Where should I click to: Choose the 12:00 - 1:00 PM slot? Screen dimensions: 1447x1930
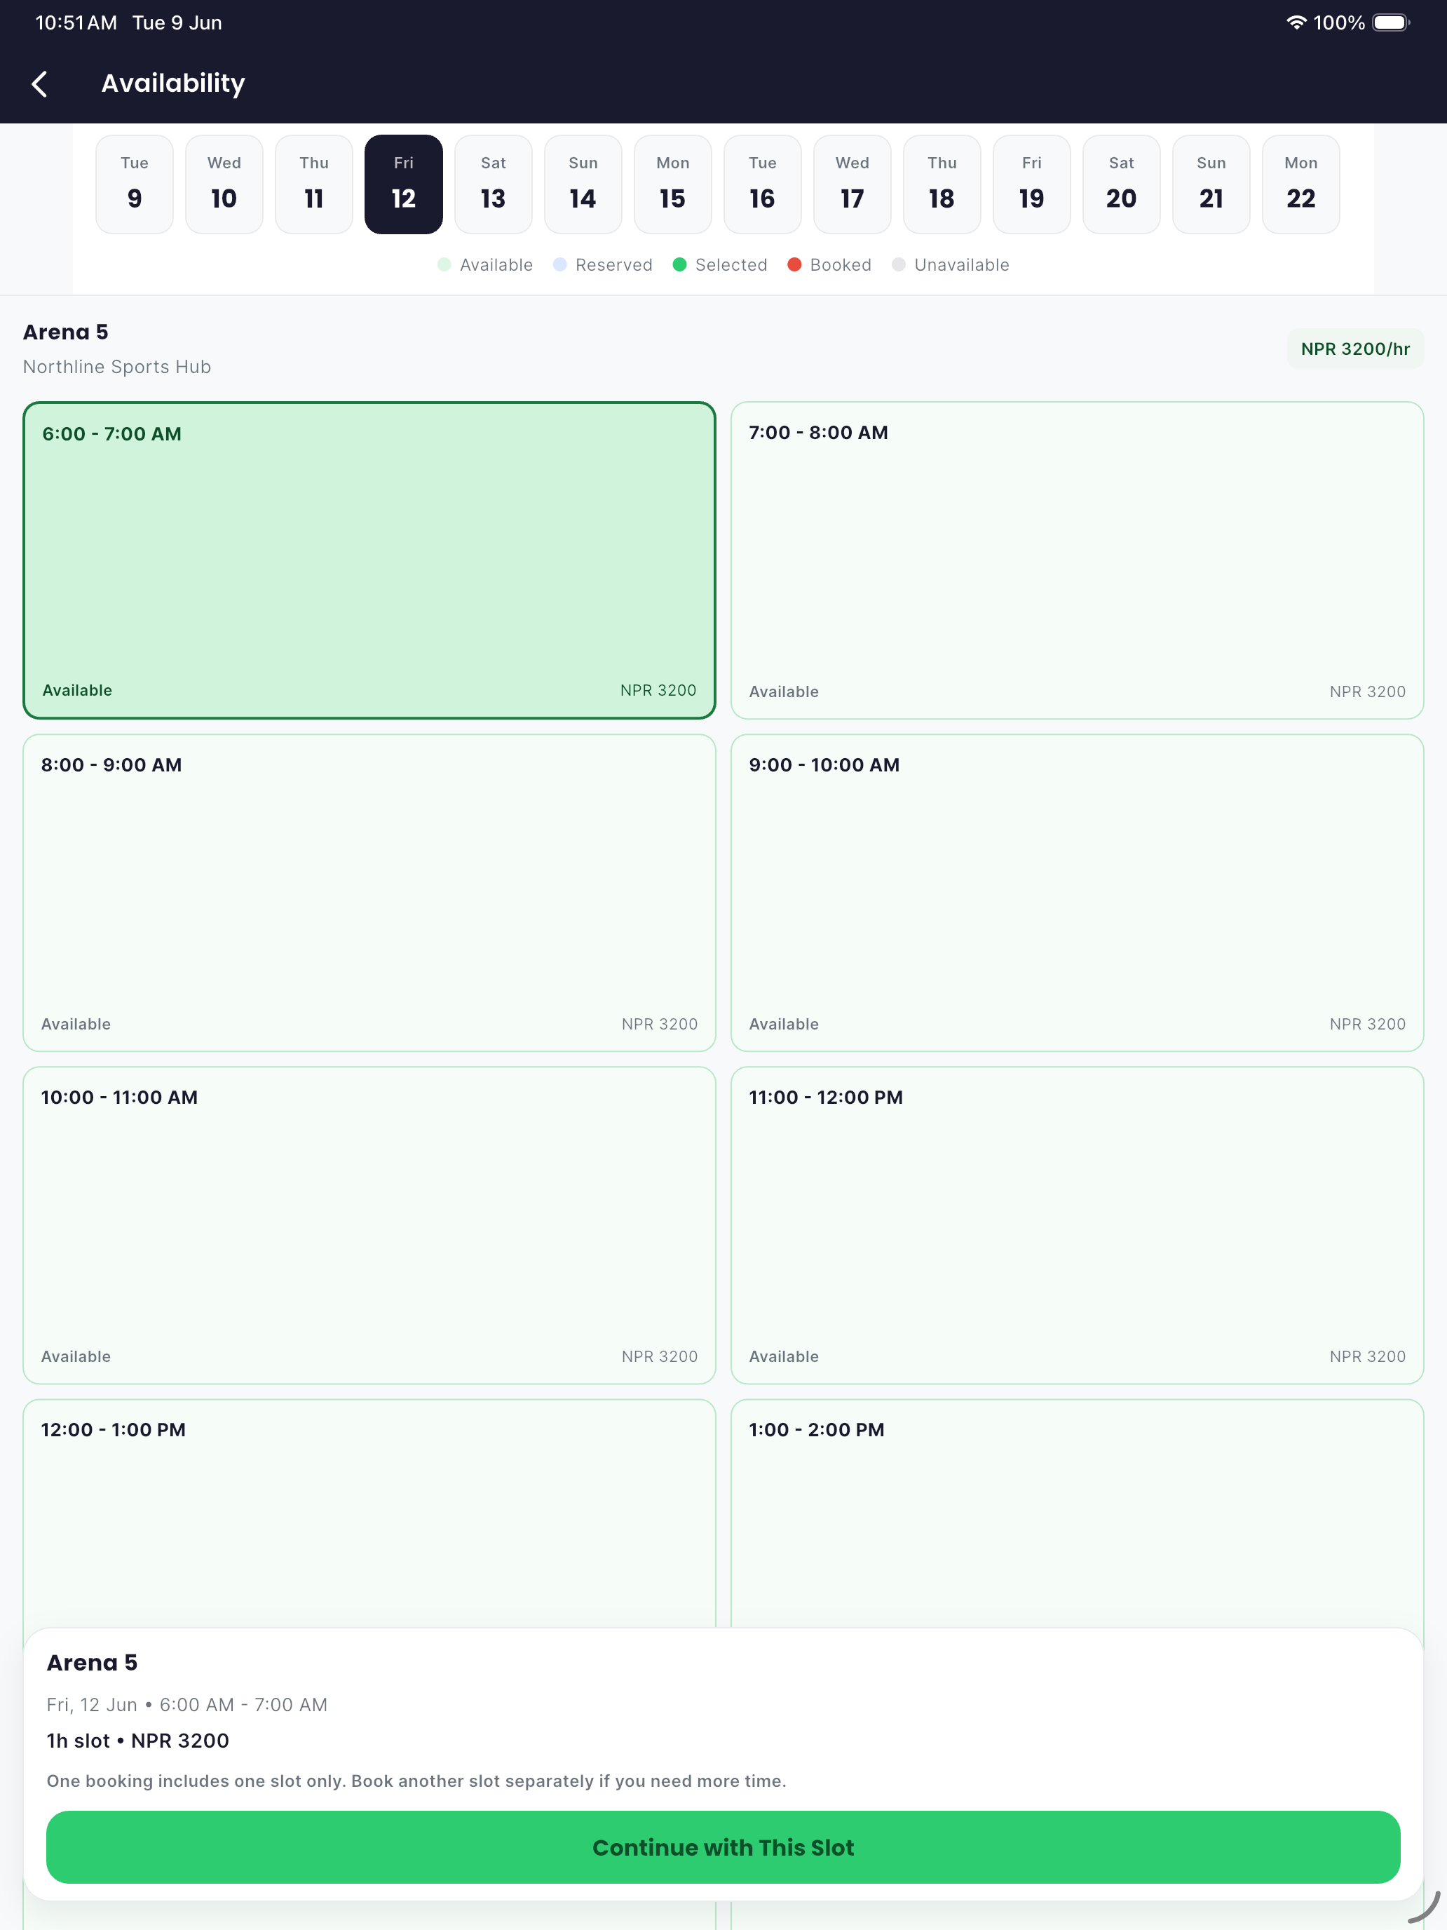point(369,1514)
